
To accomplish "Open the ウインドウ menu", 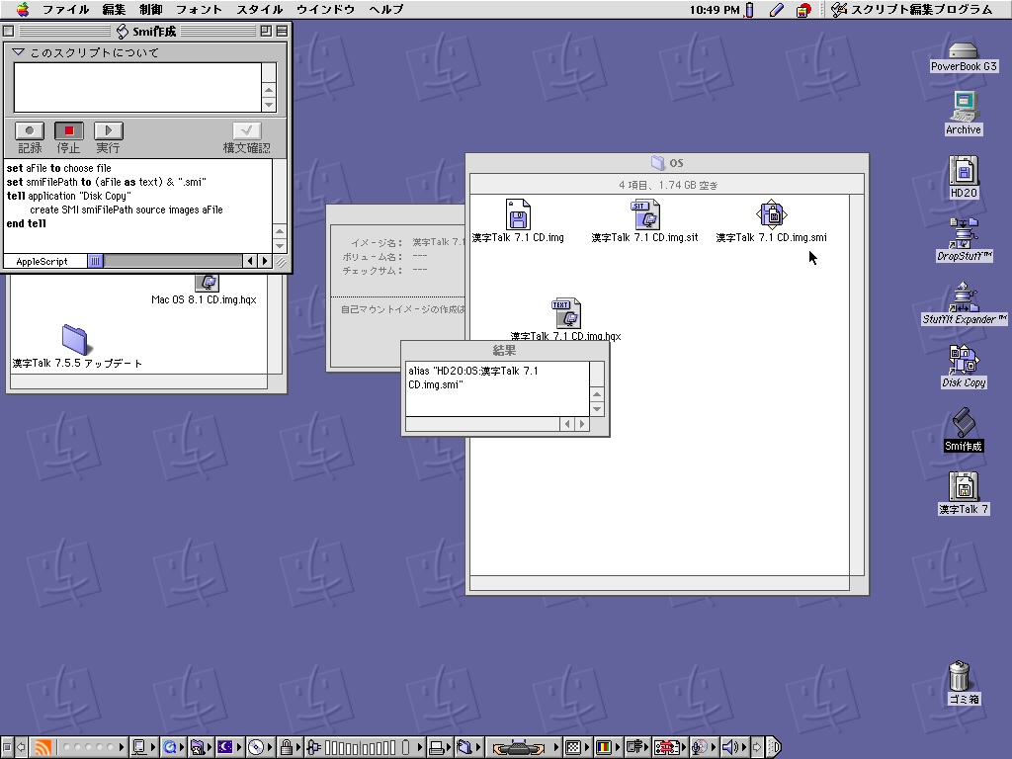I will [x=325, y=9].
